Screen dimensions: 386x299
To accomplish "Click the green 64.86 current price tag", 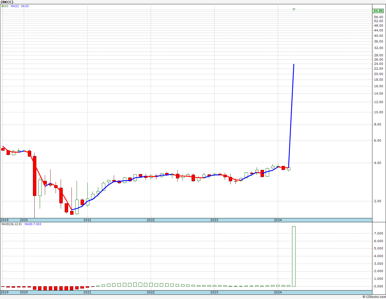I will 378,11.
